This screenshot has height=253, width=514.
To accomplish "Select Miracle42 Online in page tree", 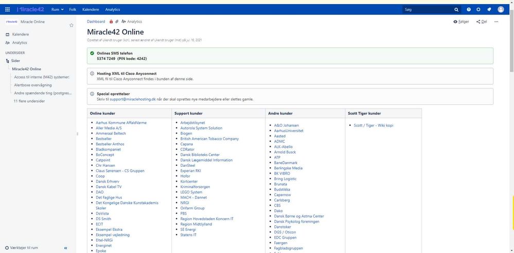I will tap(27, 69).
